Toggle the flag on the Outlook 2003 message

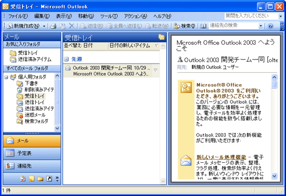coord(155,70)
